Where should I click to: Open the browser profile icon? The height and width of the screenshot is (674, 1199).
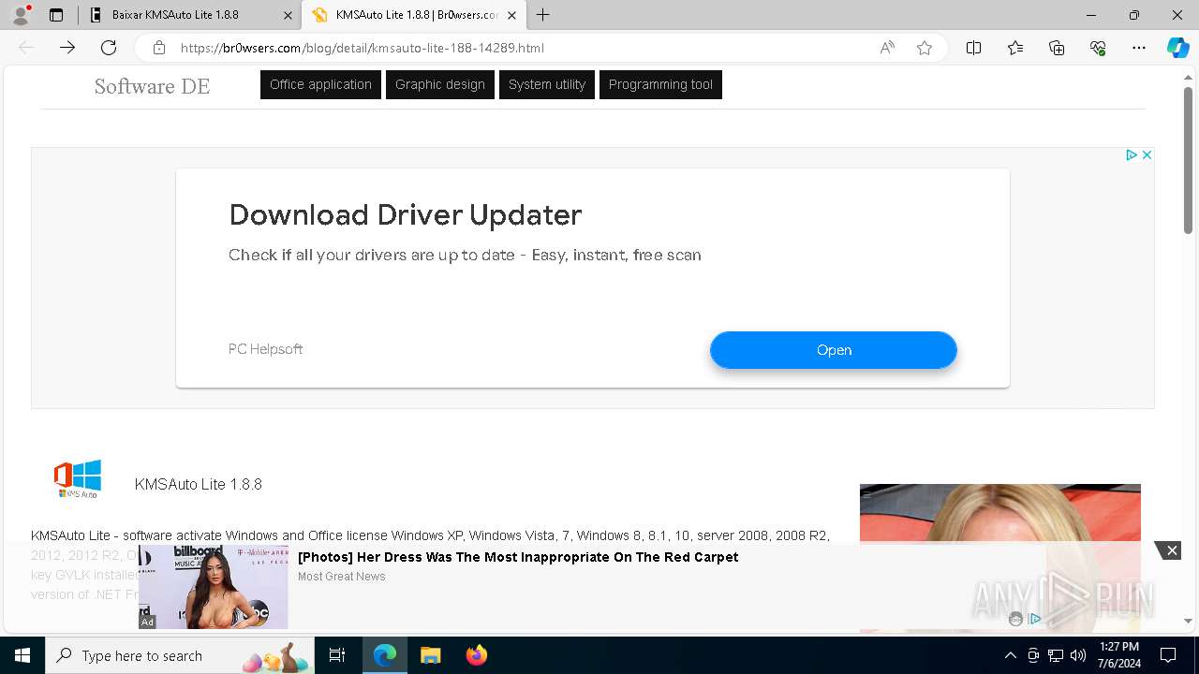(21, 15)
